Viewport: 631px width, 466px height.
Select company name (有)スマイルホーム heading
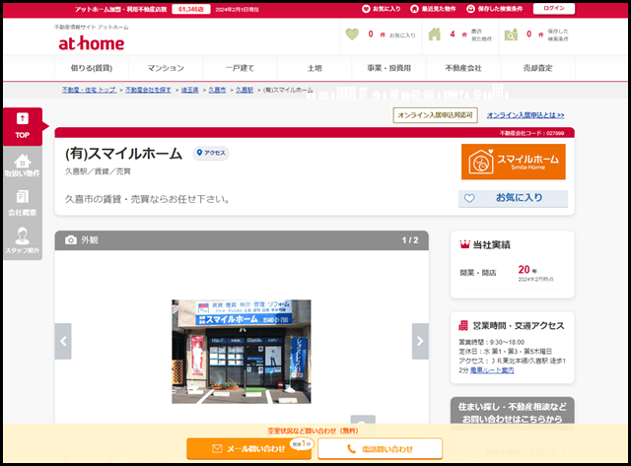[x=123, y=154]
